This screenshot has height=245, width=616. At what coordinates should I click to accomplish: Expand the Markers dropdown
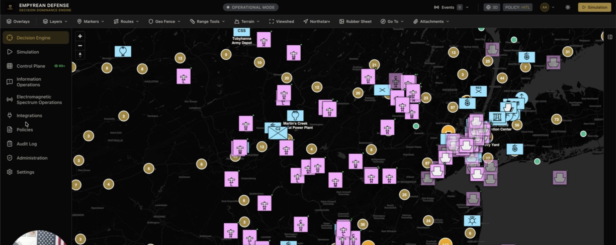(90, 22)
